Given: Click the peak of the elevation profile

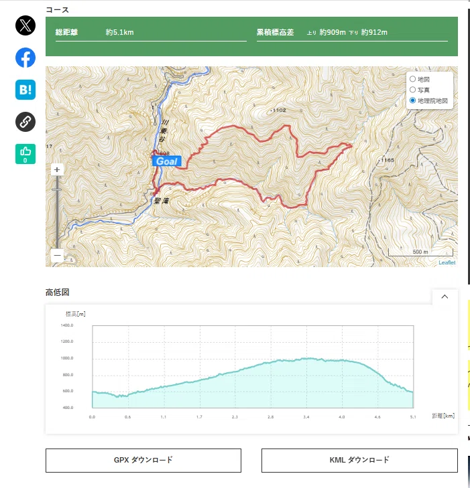Looking at the screenshot, I should (307, 359).
